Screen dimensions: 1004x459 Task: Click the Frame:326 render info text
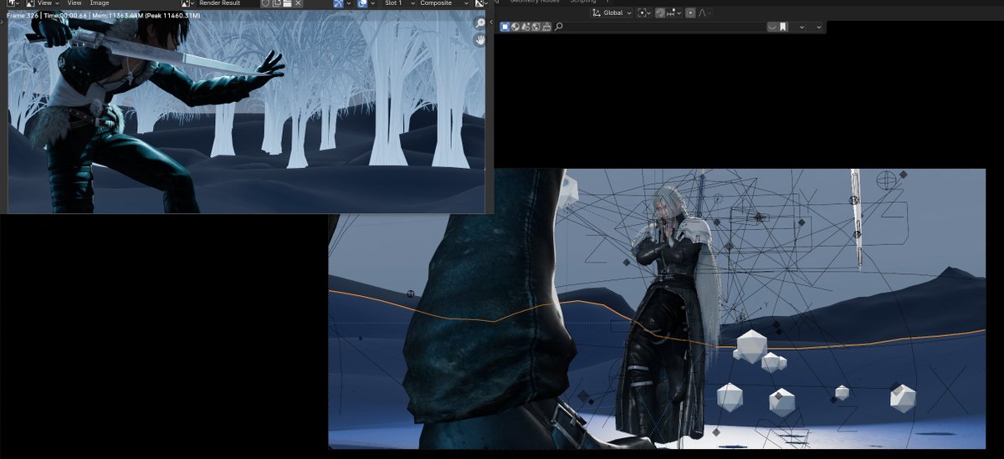23,16
